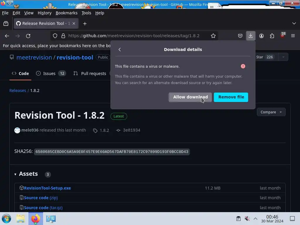Star the repository

click(x=265, y=57)
